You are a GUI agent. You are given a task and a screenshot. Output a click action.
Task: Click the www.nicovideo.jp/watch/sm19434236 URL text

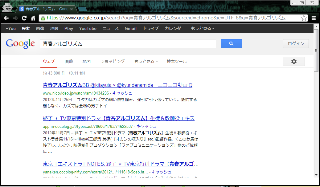pyautogui.click(x=76, y=93)
